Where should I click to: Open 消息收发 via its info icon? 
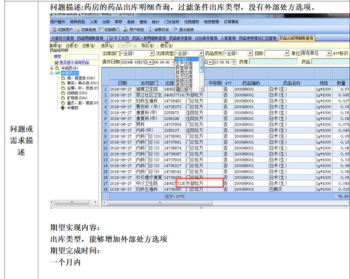click(150, 29)
